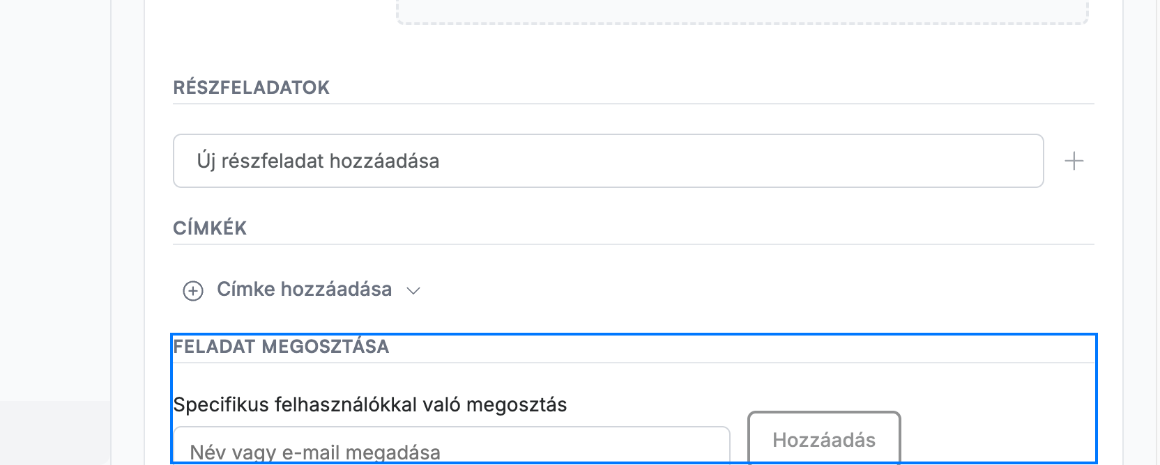1160x465 pixels.
Task: Focus the Új részfeladat hozzáadása input
Action: click(x=608, y=161)
